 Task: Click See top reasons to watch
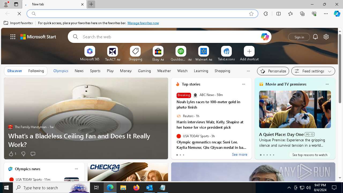point(310,155)
